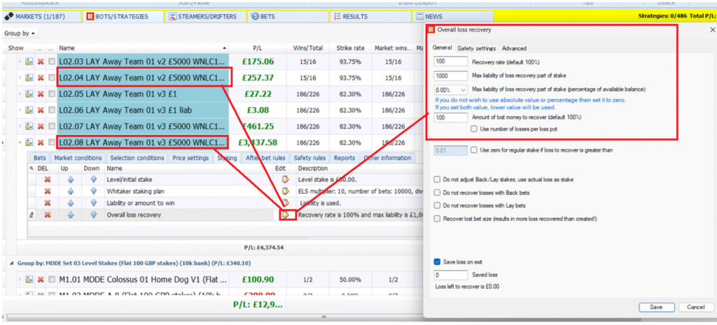Viewport: 717px width, 325px height.
Task: Edit the Whitaker staking plan rule
Action: tap(286, 192)
